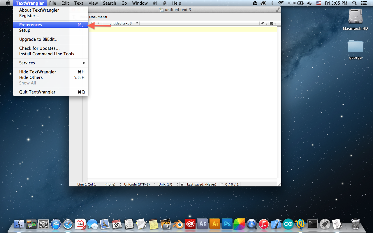Select About TextWrangler menu entry
This screenshot has width=373, height=233.
click(51, 10)
